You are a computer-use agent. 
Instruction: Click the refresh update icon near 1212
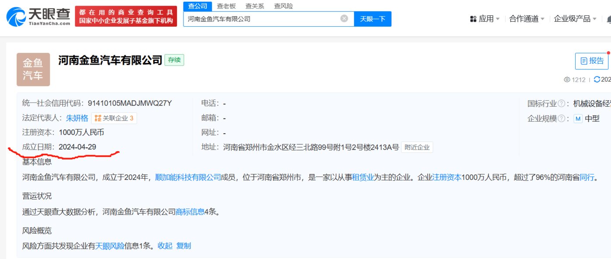597,79
